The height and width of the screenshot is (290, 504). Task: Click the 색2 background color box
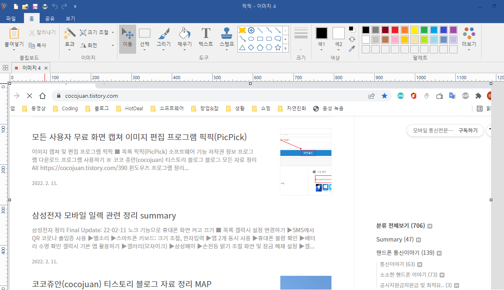click(x=339, y=33)
